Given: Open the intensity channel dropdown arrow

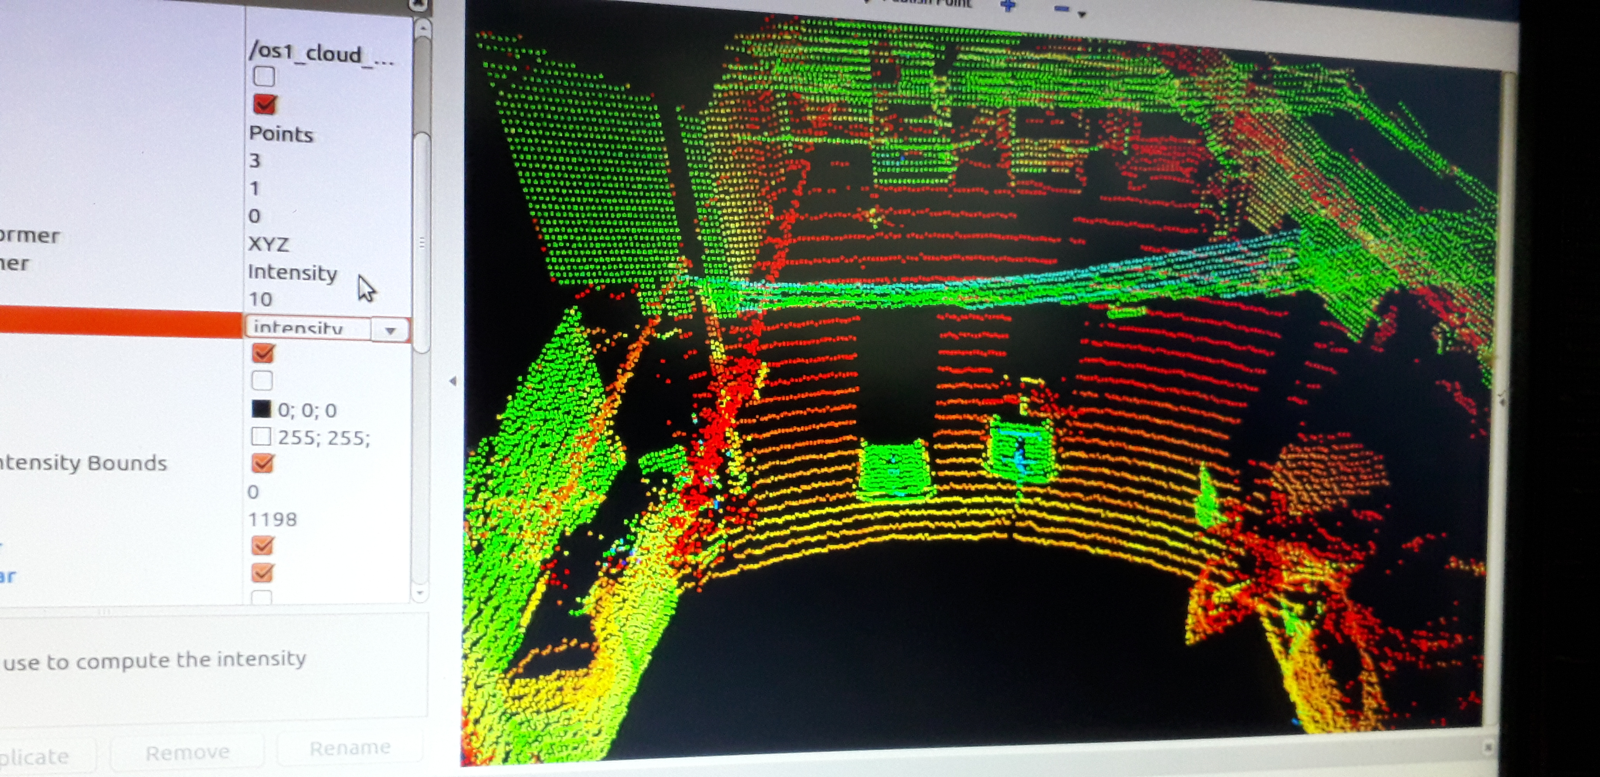Looking at the screenshot, I should [390, 330].
